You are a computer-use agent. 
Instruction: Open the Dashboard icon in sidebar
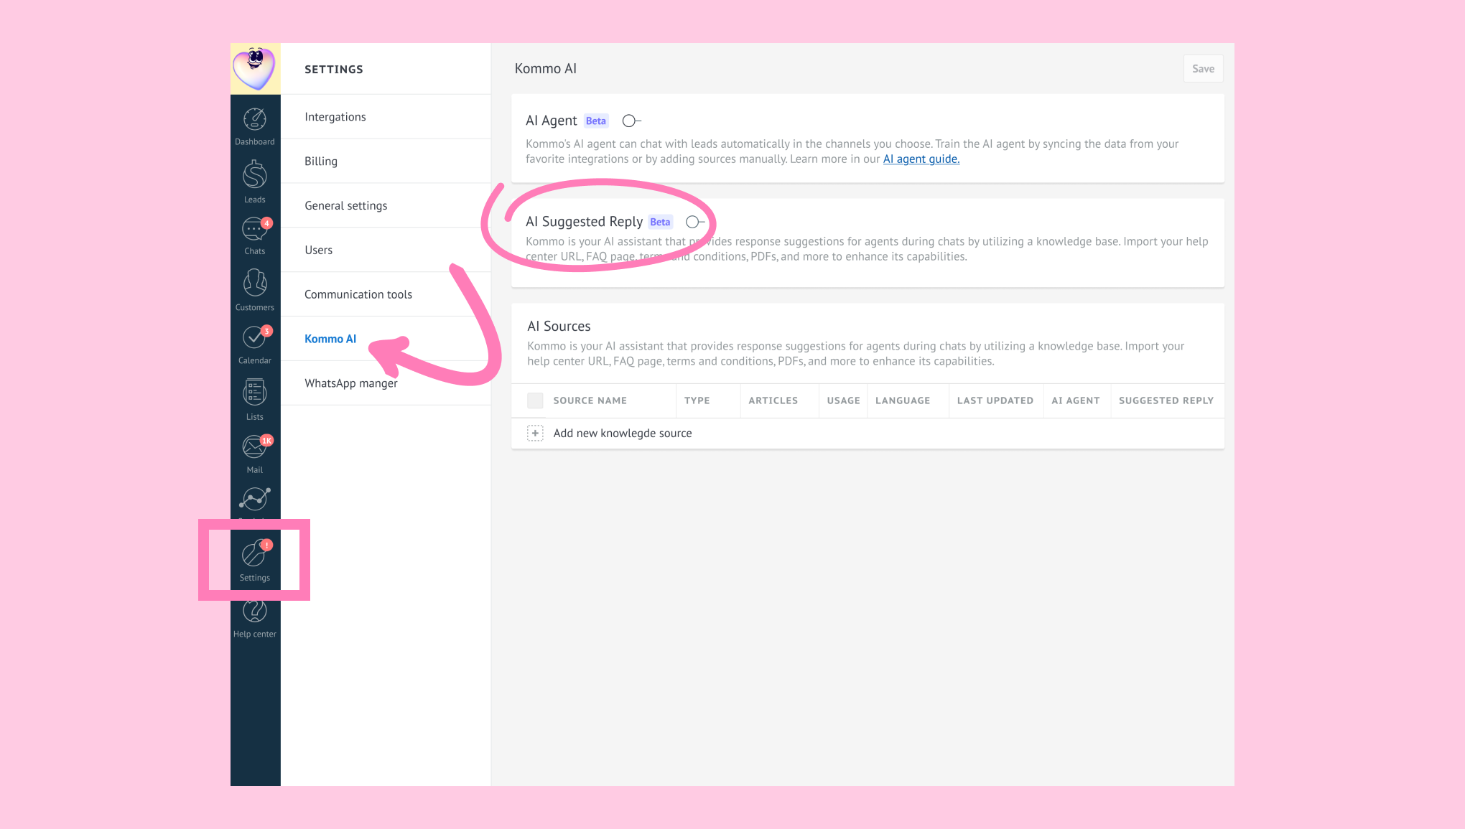point(255,119)
